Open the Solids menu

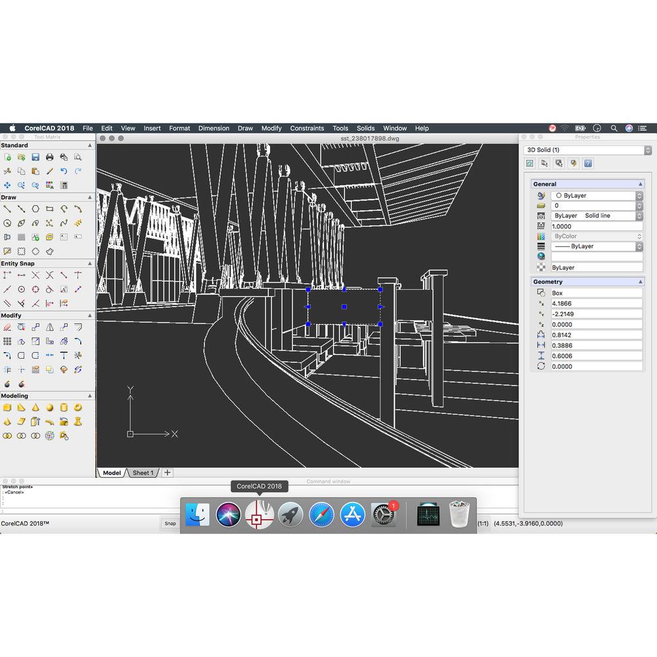(365, 128)
